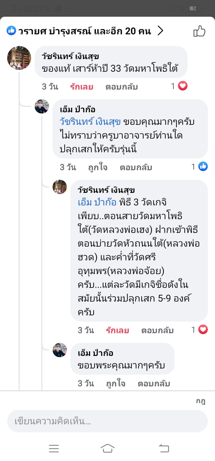
Task: Toggle รักเลย reaction on the ของแท้ เสาร์ห้าปี 33 comment
Action: (82, 87)
